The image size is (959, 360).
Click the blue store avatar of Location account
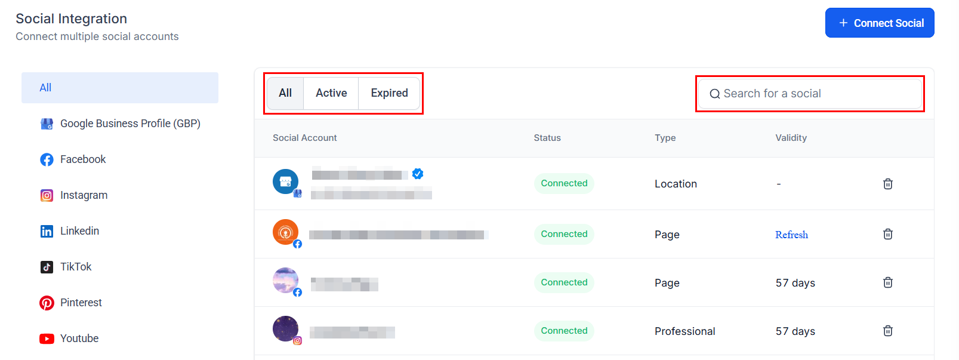click(285, 181)
